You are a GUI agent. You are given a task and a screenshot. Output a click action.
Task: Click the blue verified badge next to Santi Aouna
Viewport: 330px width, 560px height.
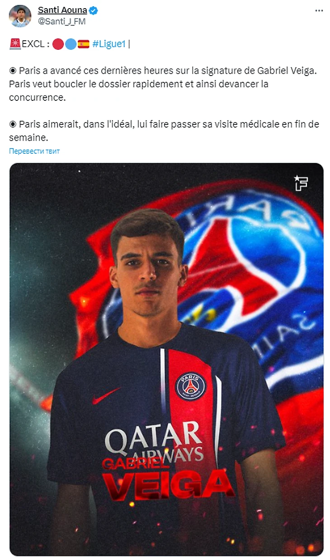pos(94,10)
